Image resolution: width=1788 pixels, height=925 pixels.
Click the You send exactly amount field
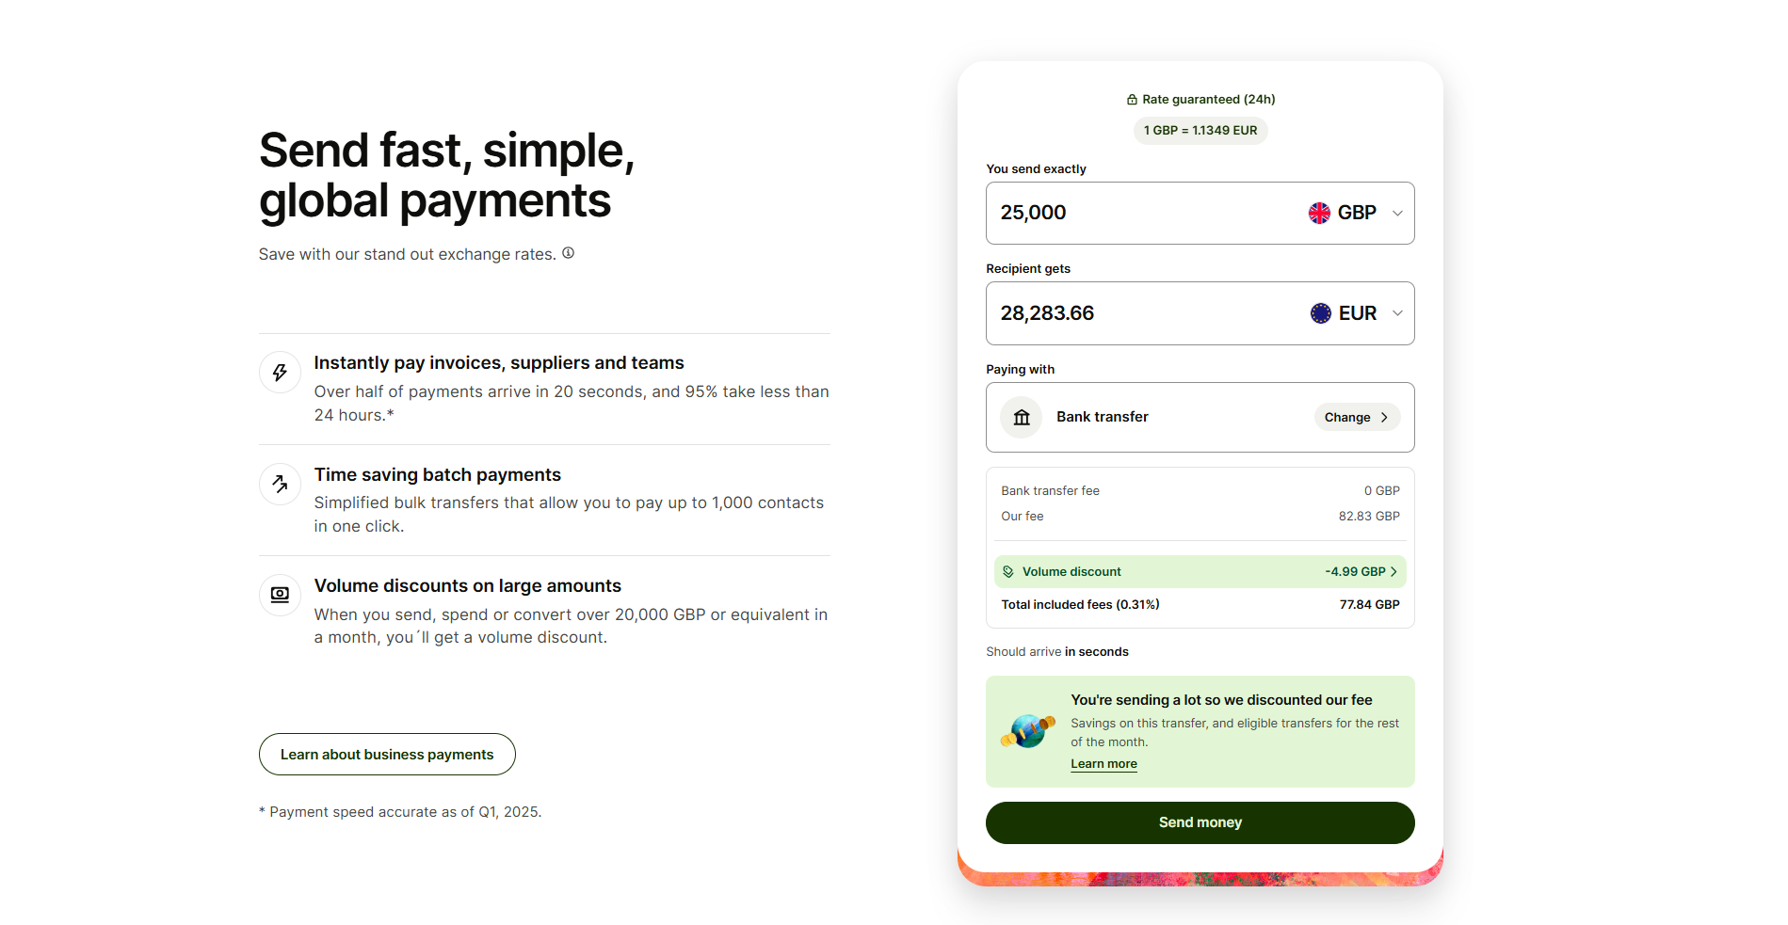click(1130, 214)
